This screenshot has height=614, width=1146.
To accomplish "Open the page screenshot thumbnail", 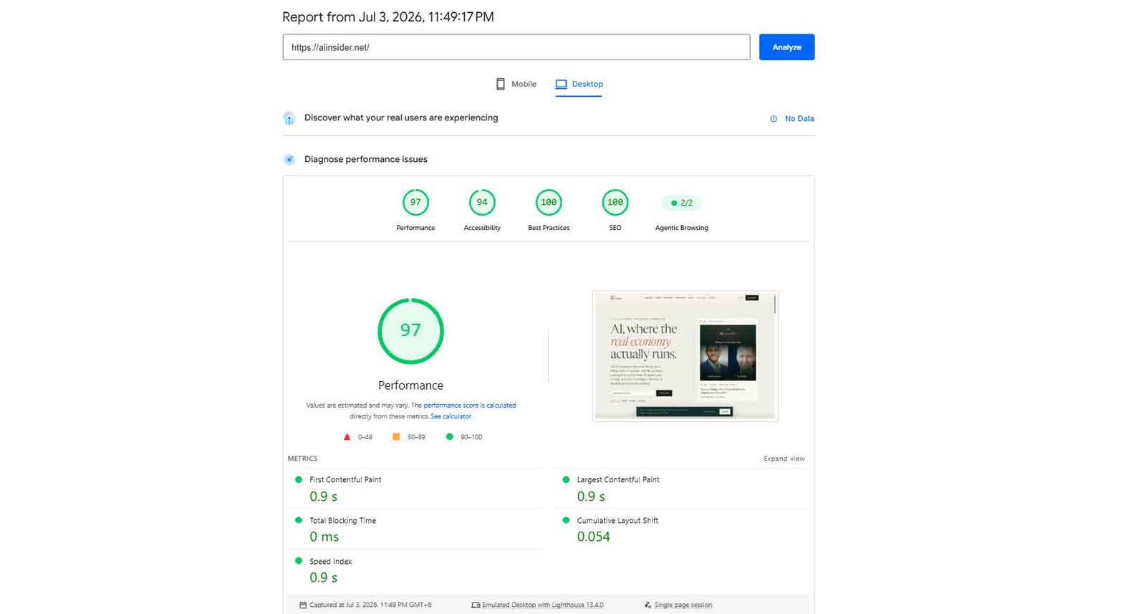I will (685, 356).
